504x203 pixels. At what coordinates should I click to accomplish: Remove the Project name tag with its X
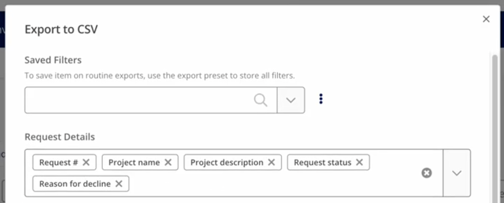tap(168, 162)
